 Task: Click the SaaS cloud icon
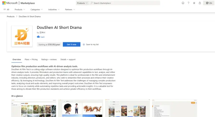pyautogui.click(x=38, y=37)
